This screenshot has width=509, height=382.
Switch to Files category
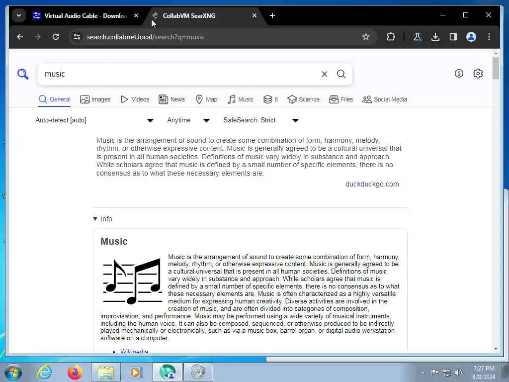pos(341,99)
